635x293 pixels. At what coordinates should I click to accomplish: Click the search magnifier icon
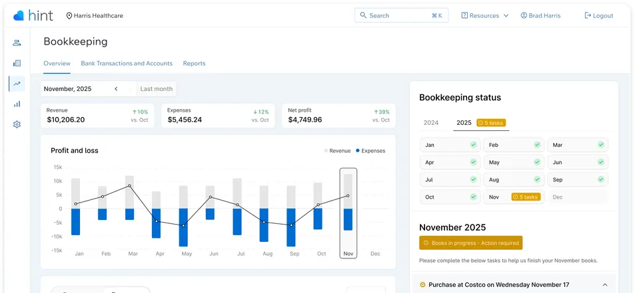click(x=363, y=15)
